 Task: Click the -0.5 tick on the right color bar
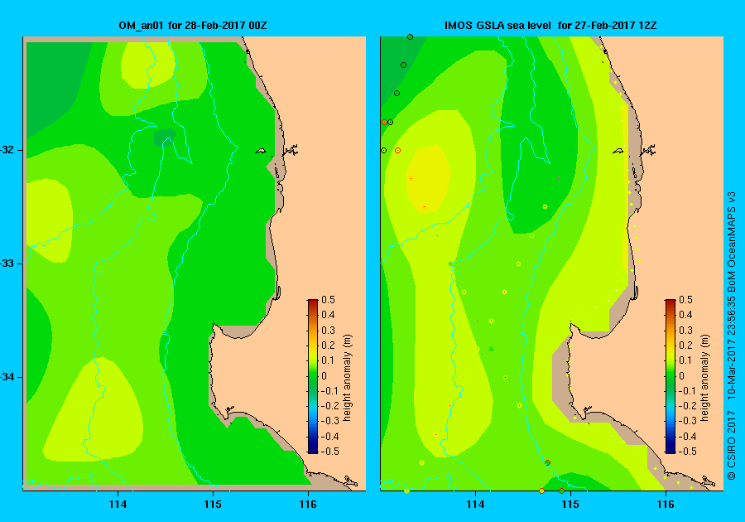point(688,452)
